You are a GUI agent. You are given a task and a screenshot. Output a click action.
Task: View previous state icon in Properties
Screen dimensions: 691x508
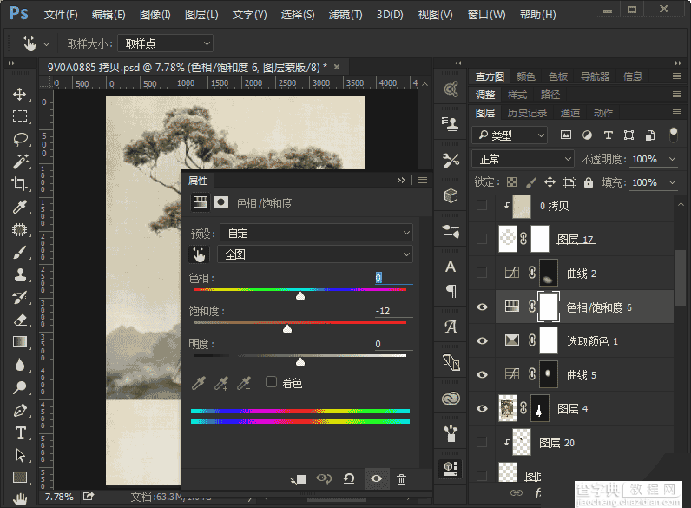pos(324,478)
